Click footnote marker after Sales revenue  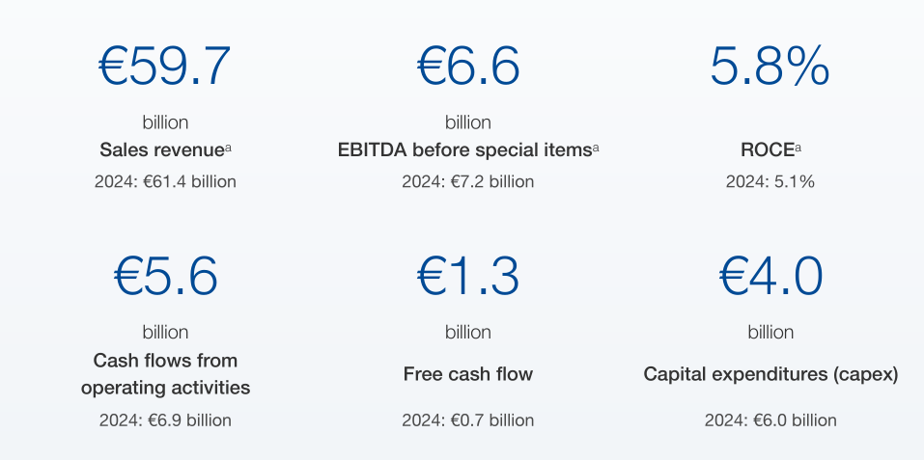pos(228,148)
